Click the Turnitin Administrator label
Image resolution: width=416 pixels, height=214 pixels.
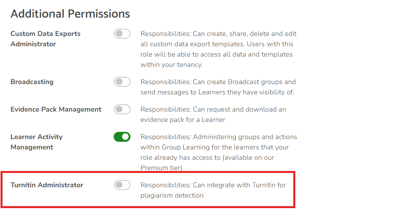(x=47, y=185)
